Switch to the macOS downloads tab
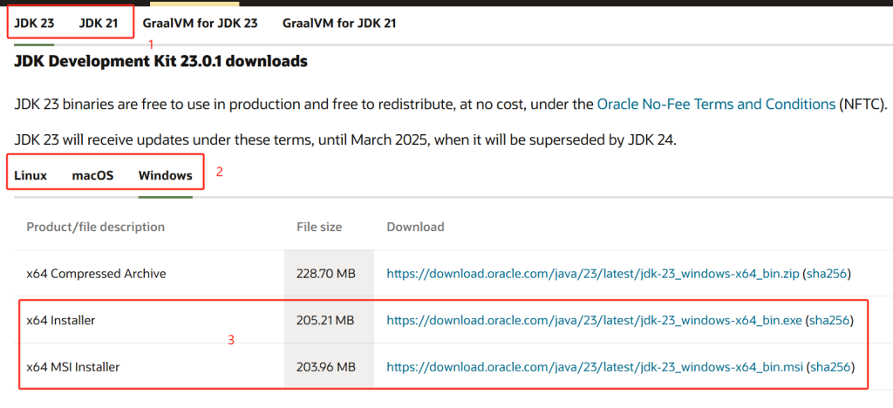This screenshot has width=893, height=408. [x=92, y=175]
